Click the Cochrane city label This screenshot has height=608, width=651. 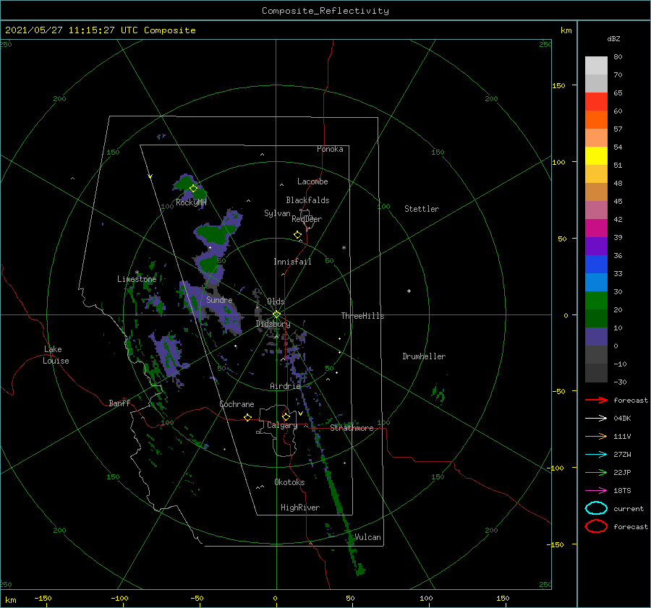pyautogui.click(x=237, y=404)
